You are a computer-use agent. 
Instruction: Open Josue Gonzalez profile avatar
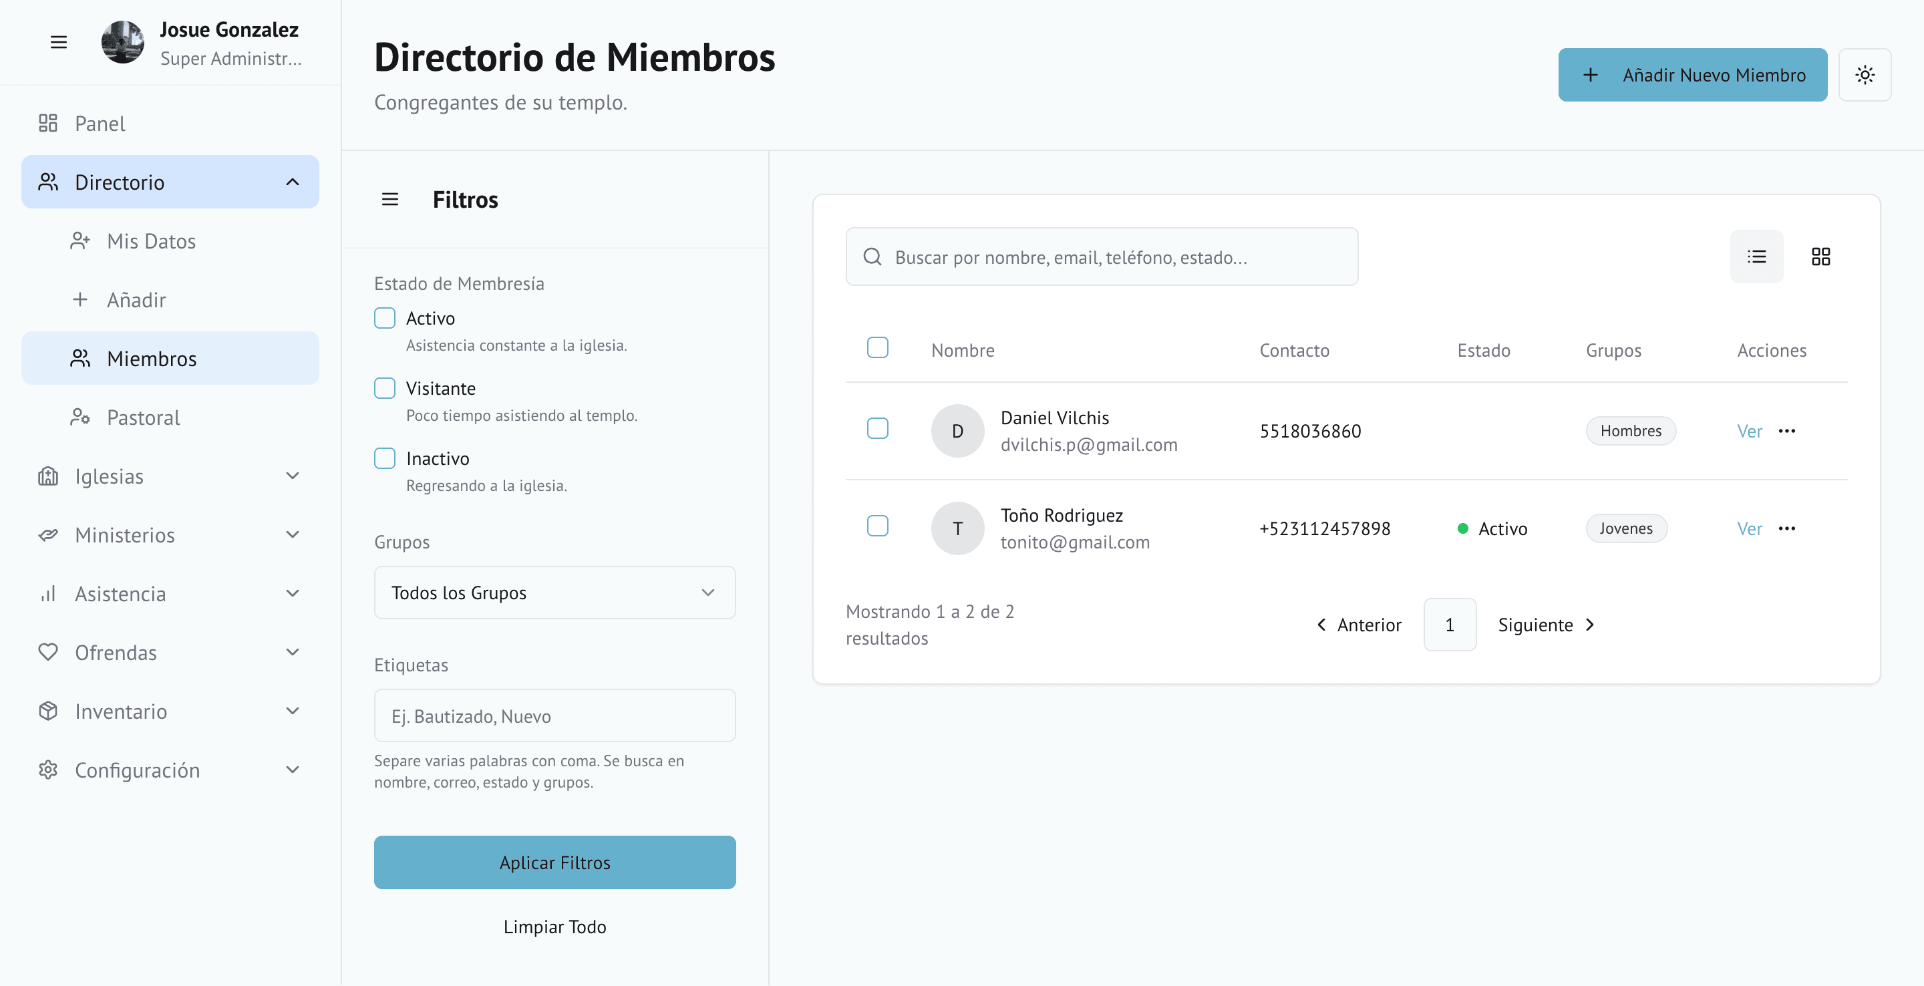tap(122, 43)
